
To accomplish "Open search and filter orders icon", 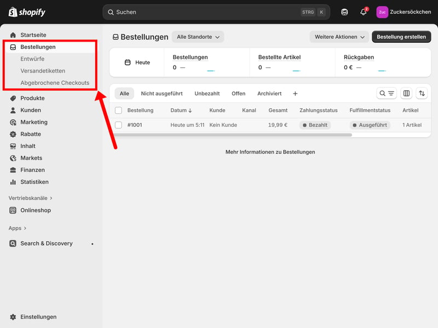I will tap(387, 93).
